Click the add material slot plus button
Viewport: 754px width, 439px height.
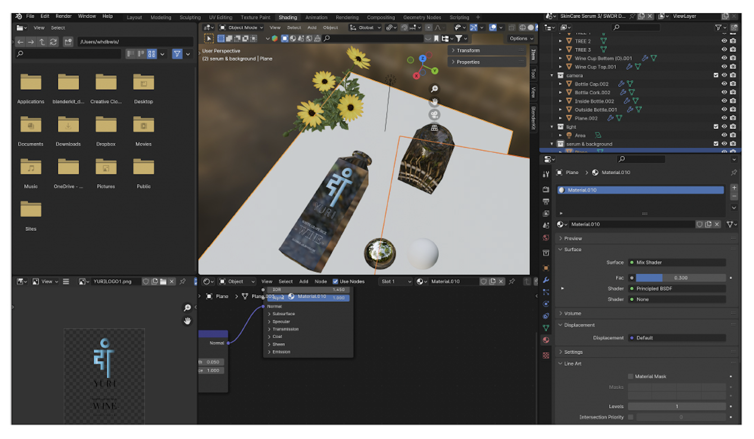[x=734, y=188]
